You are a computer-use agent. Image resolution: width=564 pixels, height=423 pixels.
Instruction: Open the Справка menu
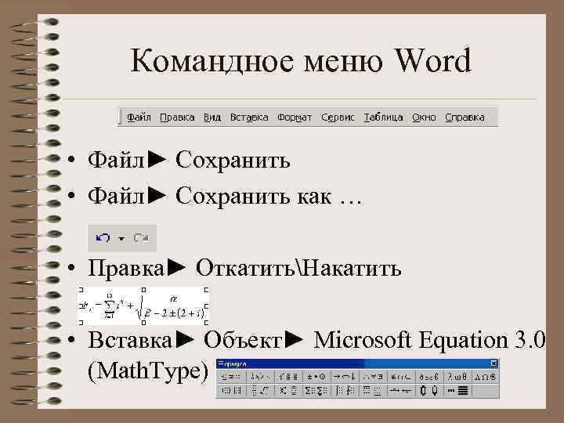tap(465, 117)
